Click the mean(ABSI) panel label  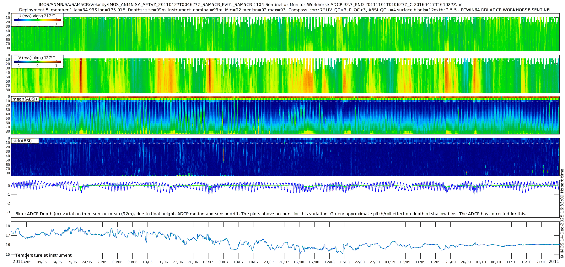click(25, 99)
